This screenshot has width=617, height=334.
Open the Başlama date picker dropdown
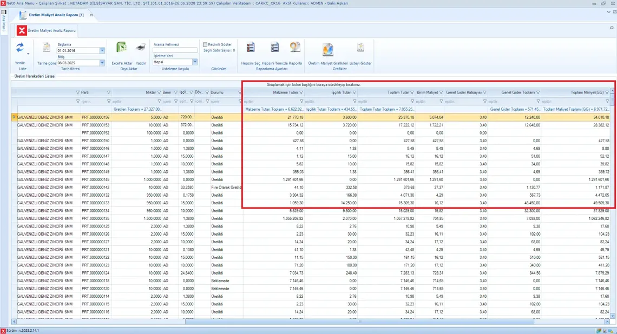click(102, 50)
